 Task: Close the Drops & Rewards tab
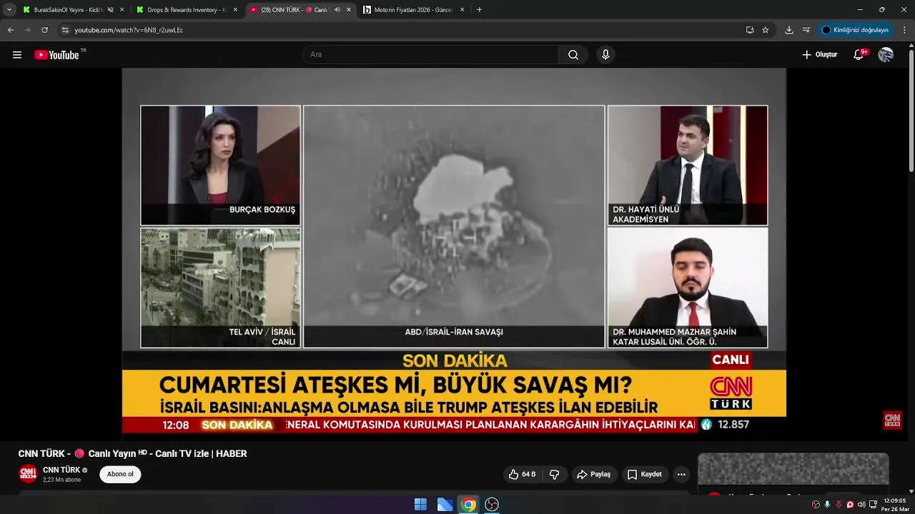(x=235, y=10)
